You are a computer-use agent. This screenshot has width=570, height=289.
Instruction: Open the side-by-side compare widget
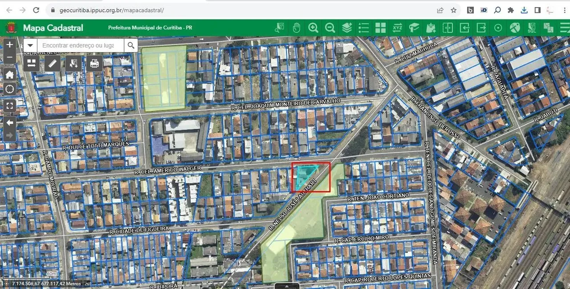(31, 63)
